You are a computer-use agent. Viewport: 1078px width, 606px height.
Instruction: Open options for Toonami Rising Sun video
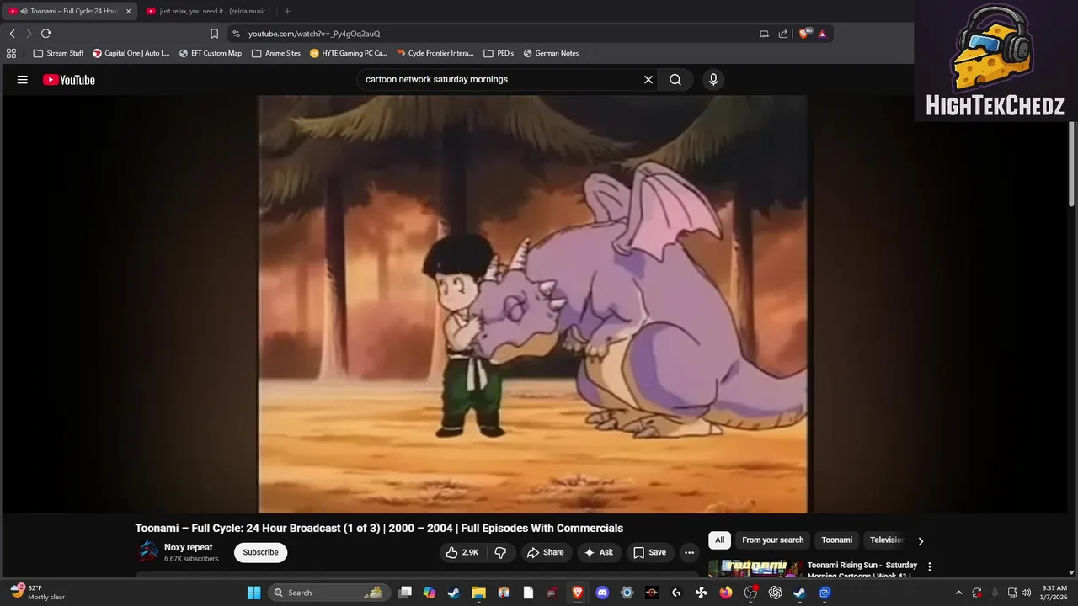pyautogui.click(x=930, y=566)
